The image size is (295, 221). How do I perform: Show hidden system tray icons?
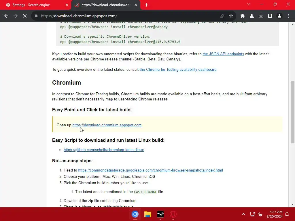point(243,214)
